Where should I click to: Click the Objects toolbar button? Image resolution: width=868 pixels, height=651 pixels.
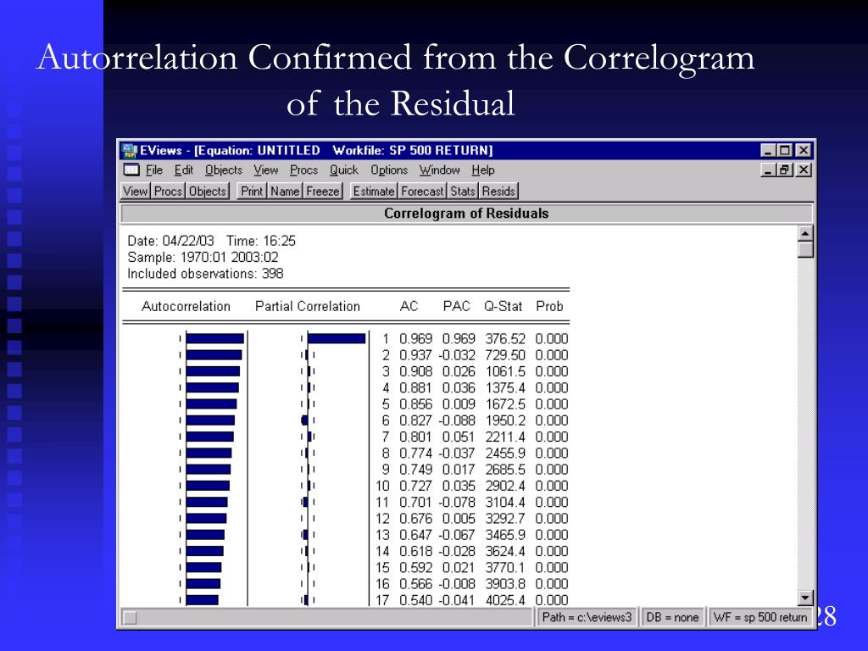208,191
